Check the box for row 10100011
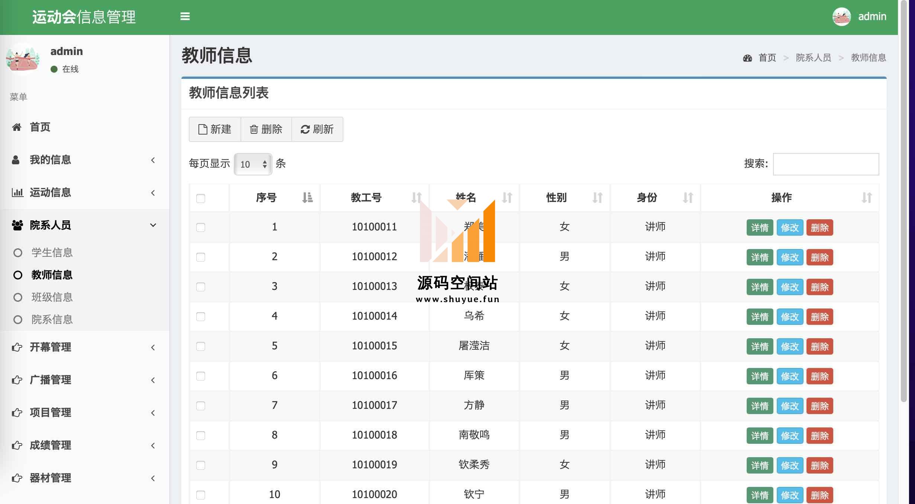The height and width of the screenshot is (504, 915). click(201, 227)
